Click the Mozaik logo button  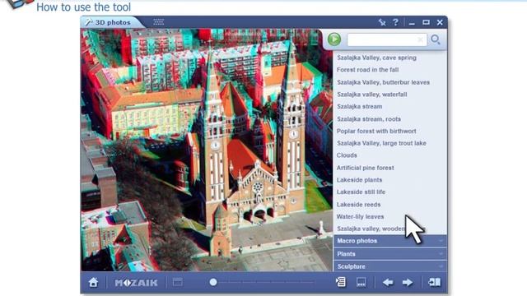coord(136,283)
